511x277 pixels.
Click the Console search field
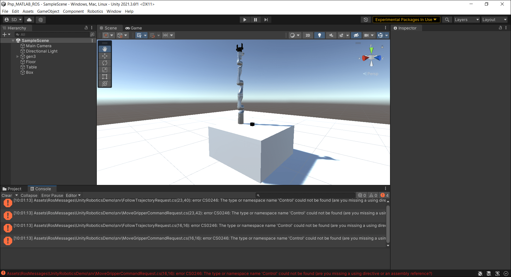(306, 195)
